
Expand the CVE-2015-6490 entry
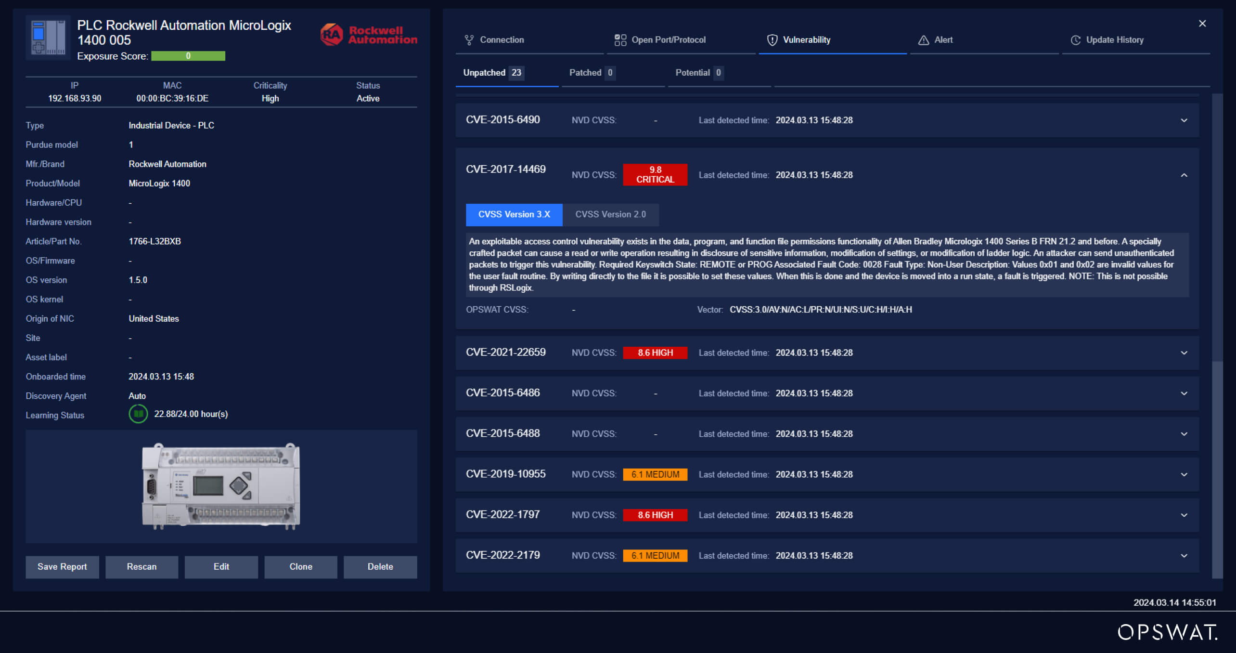coord(1184,120)
